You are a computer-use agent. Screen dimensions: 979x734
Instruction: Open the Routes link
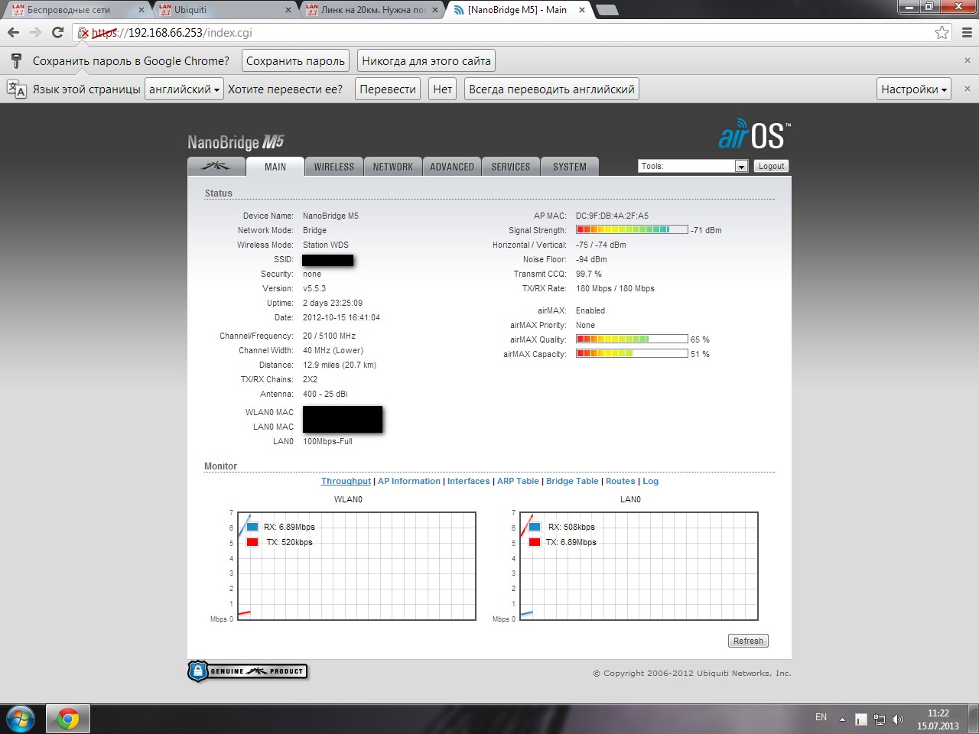(620, 481)
